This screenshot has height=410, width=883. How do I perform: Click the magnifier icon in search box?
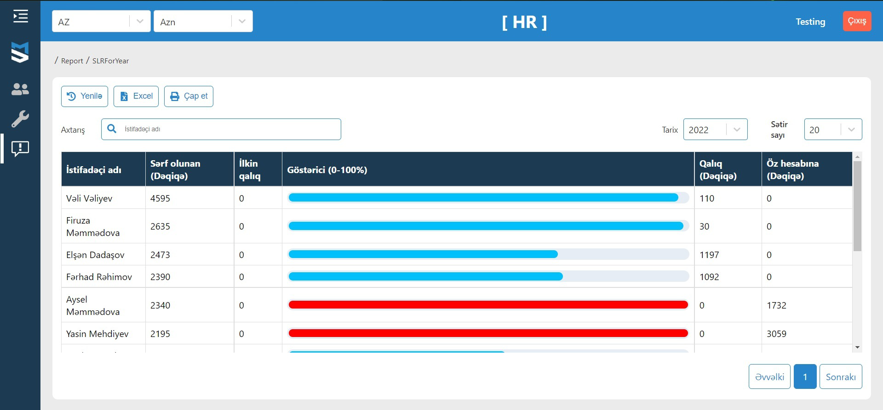tap(112, 129)
